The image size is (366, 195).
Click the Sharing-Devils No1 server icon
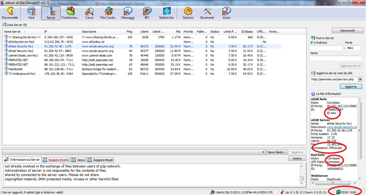pos(6,37)
